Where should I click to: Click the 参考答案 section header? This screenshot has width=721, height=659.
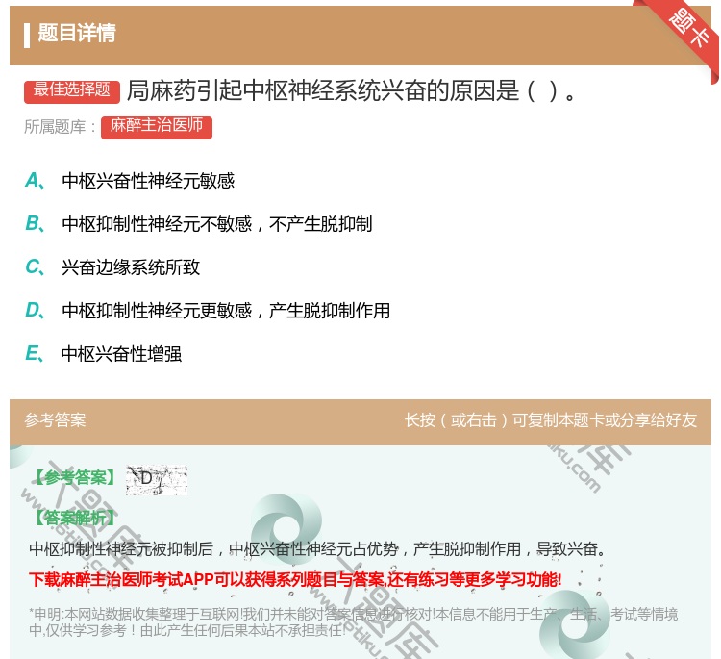[x=55, y=420]
